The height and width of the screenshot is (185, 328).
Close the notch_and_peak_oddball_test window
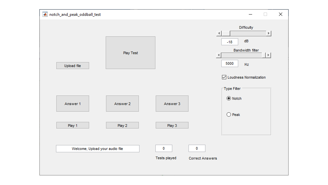[281, 15]
